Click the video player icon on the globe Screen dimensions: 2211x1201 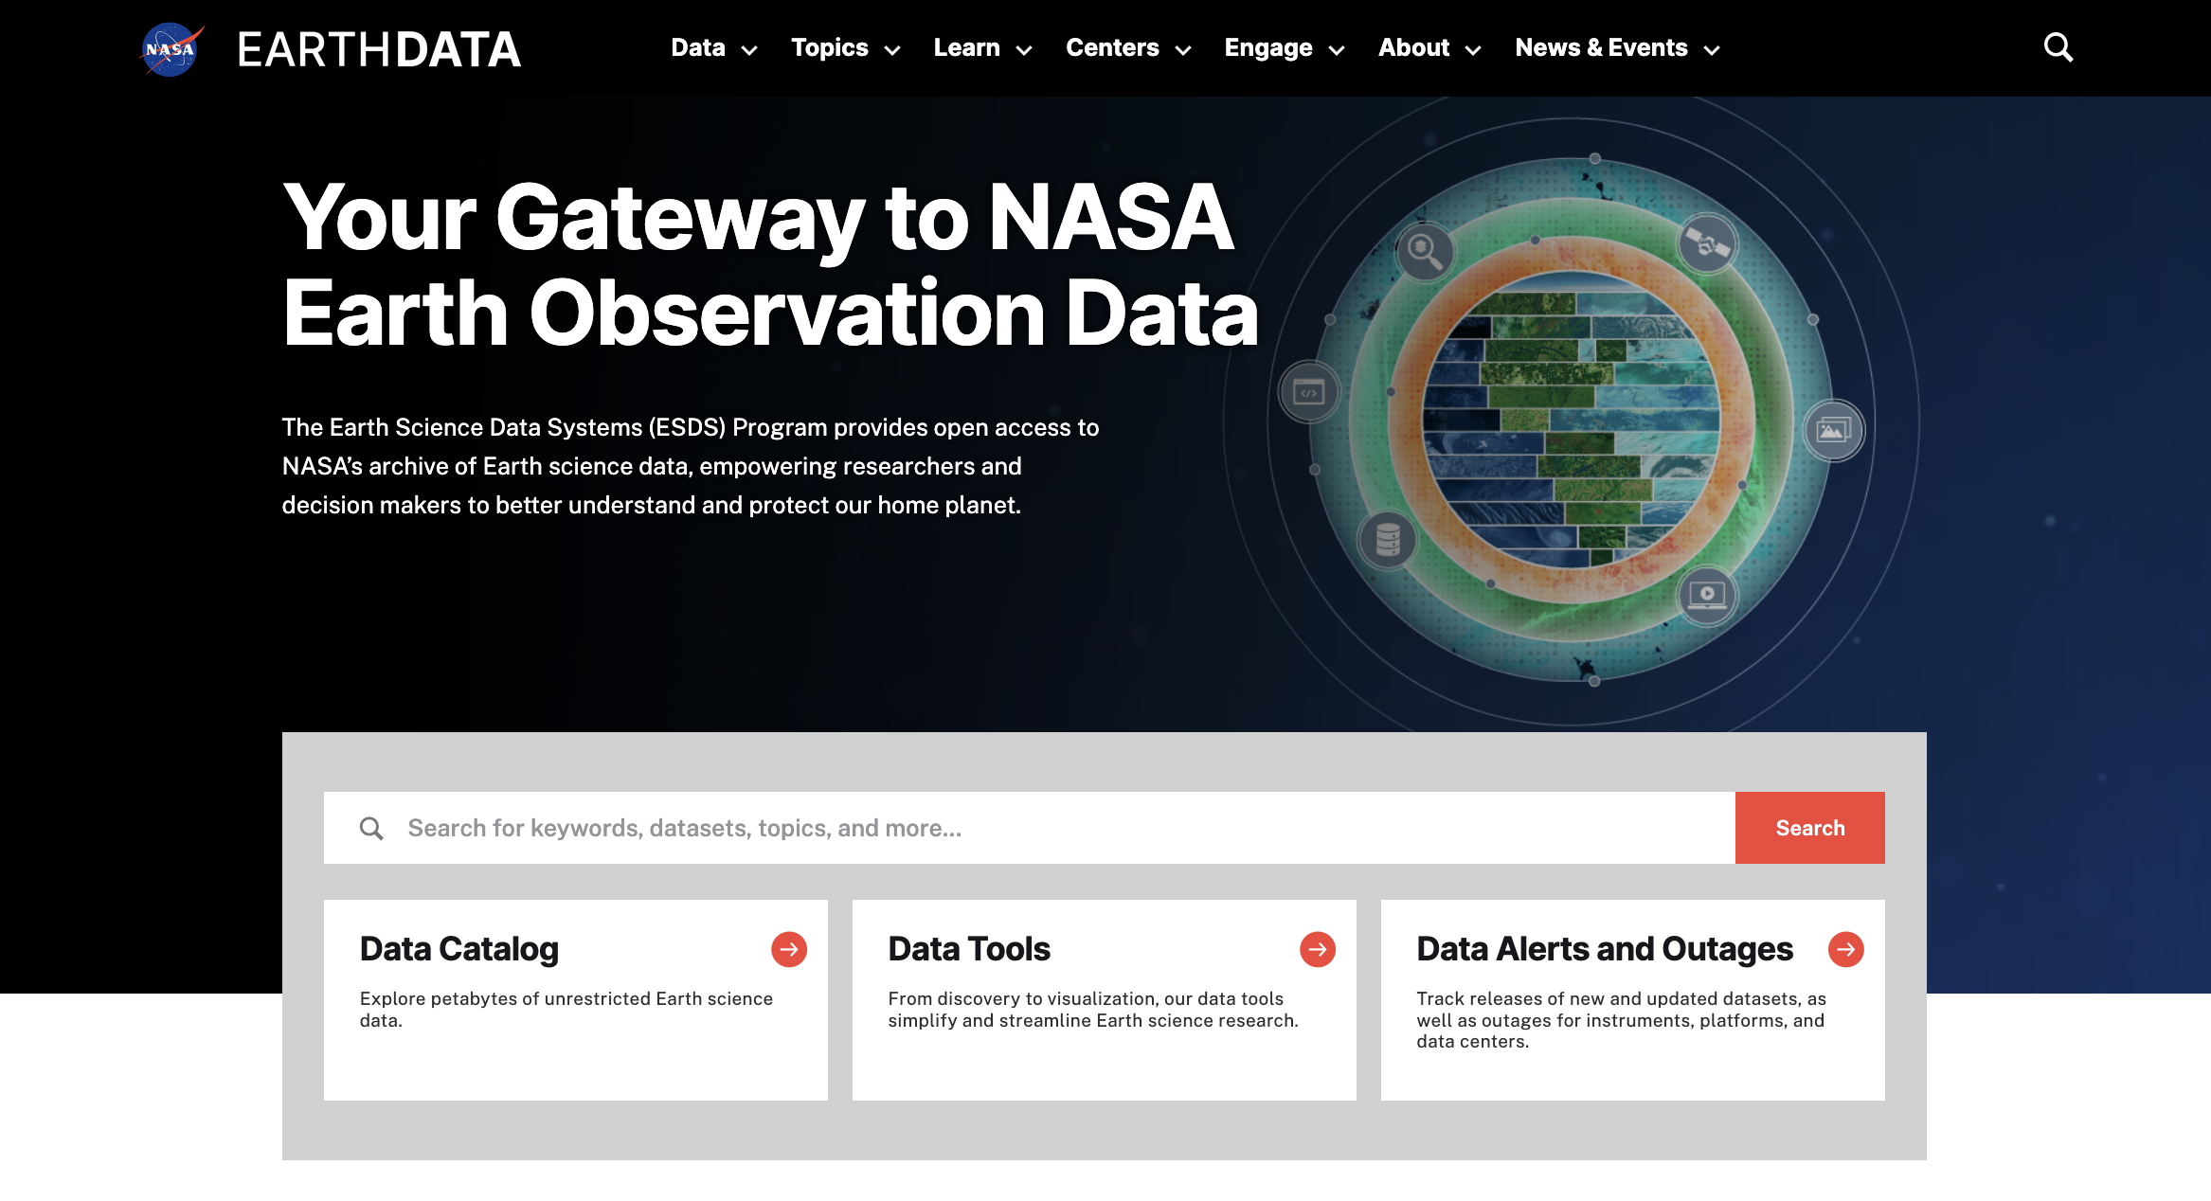1707,595
